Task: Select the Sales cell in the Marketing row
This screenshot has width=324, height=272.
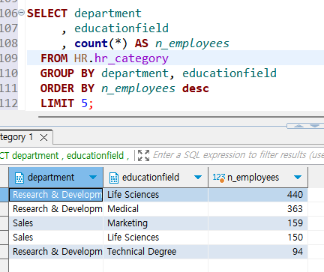Action: pos(55,223)
